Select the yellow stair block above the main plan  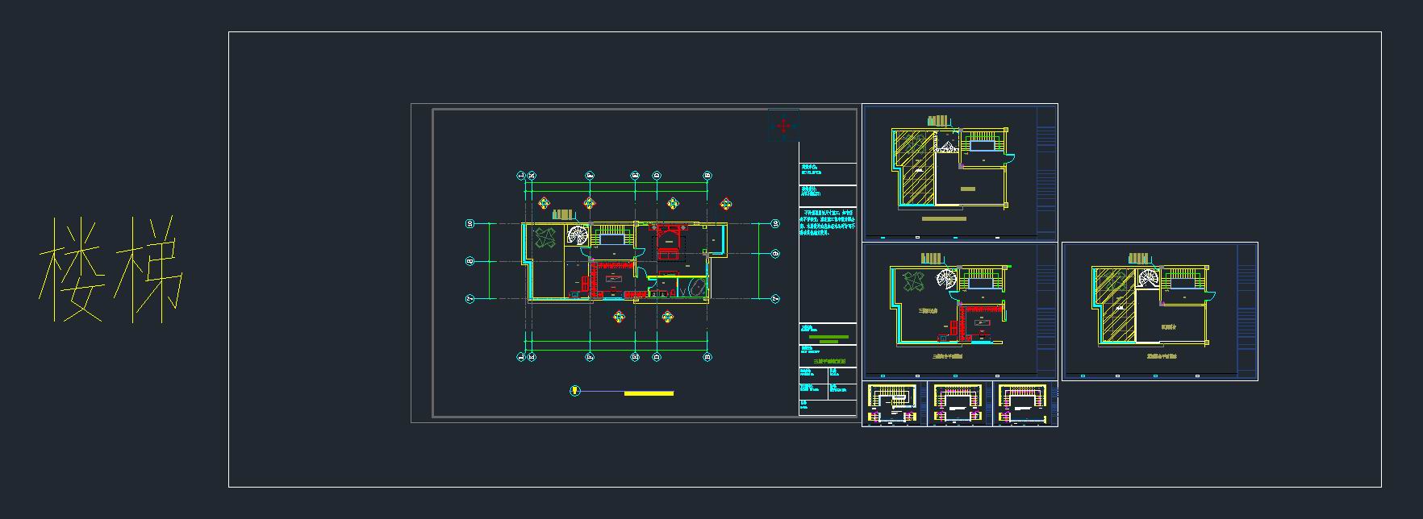coord(563,214)
